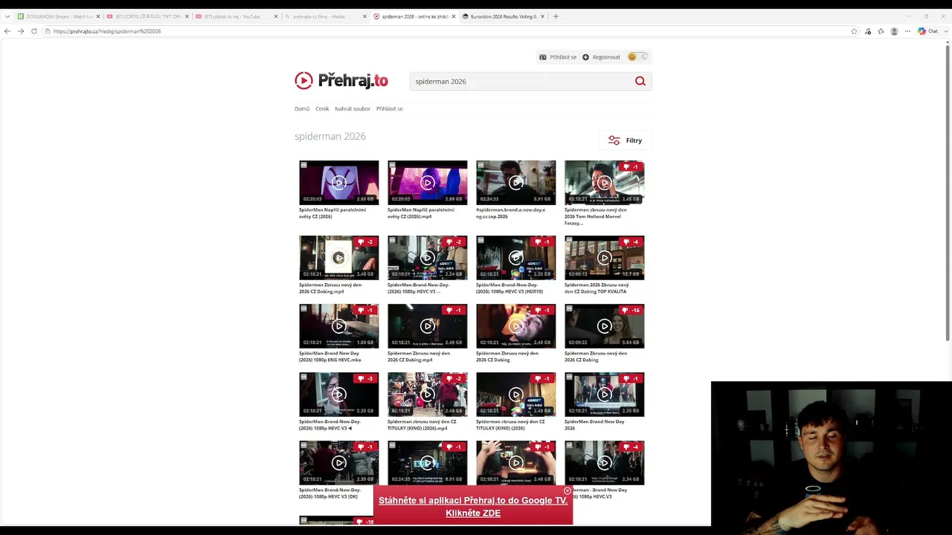Switch to the 'ptáček to nej' YouTube tab
Image resolution: width=952 pixels, height=535 pixels.
[236, 16]
